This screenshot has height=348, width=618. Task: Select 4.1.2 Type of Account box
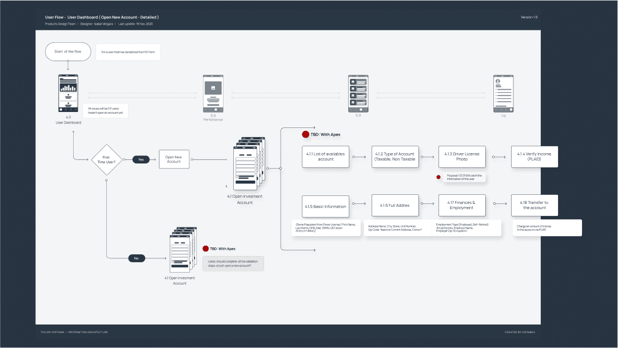395,157
